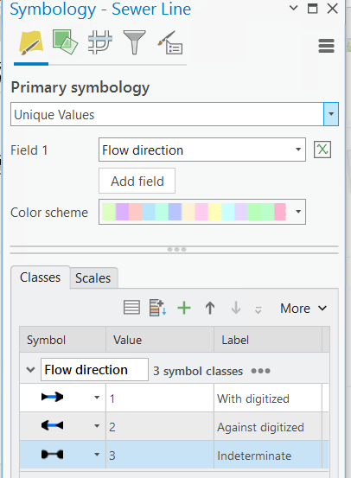This screenshot has width=351, height=478.
Task: Open the Symbology pane hamburger menu
Action: coord(326,46)
